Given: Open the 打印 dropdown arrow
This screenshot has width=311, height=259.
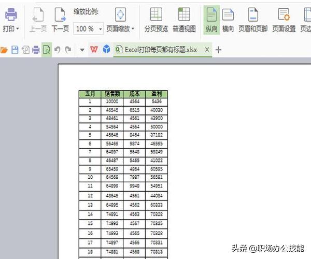Looking at the screenshot, I should click(x=18, y=29).
